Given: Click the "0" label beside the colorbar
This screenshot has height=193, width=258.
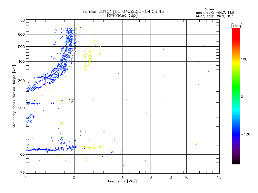Looking at the screenshot, I should pos(242,97).
